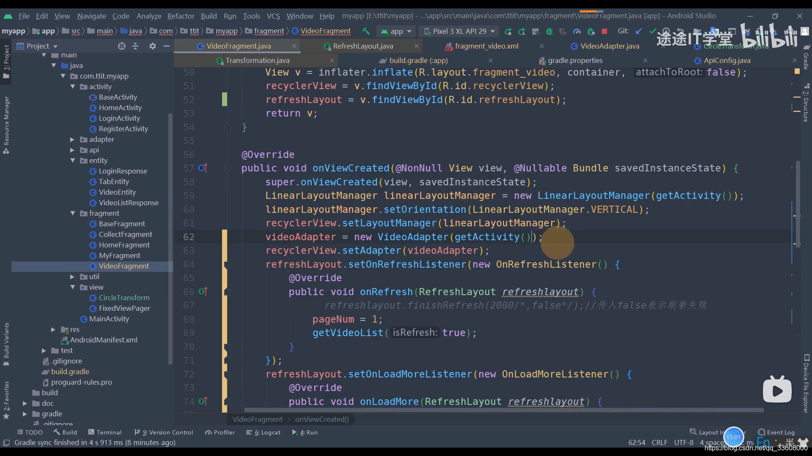
Task: Click Attach Debugger to Android Process icon
Action: (591, 31)
